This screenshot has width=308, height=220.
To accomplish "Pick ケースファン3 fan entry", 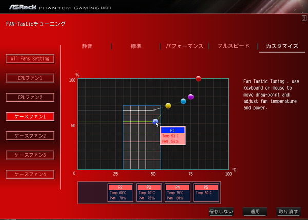I will click(x=30, y=155).
